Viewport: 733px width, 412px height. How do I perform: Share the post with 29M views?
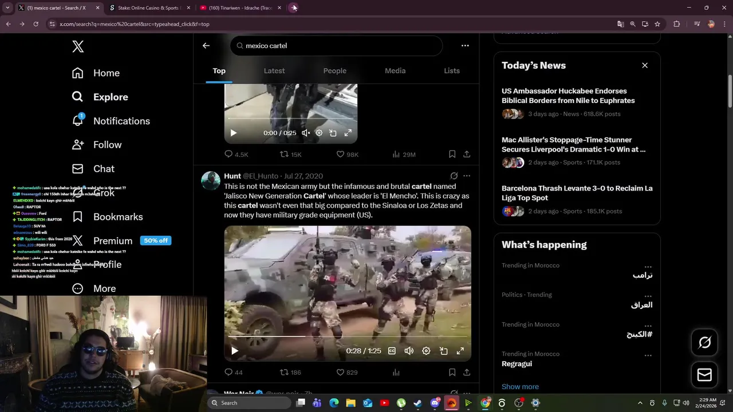pos(467,154)
